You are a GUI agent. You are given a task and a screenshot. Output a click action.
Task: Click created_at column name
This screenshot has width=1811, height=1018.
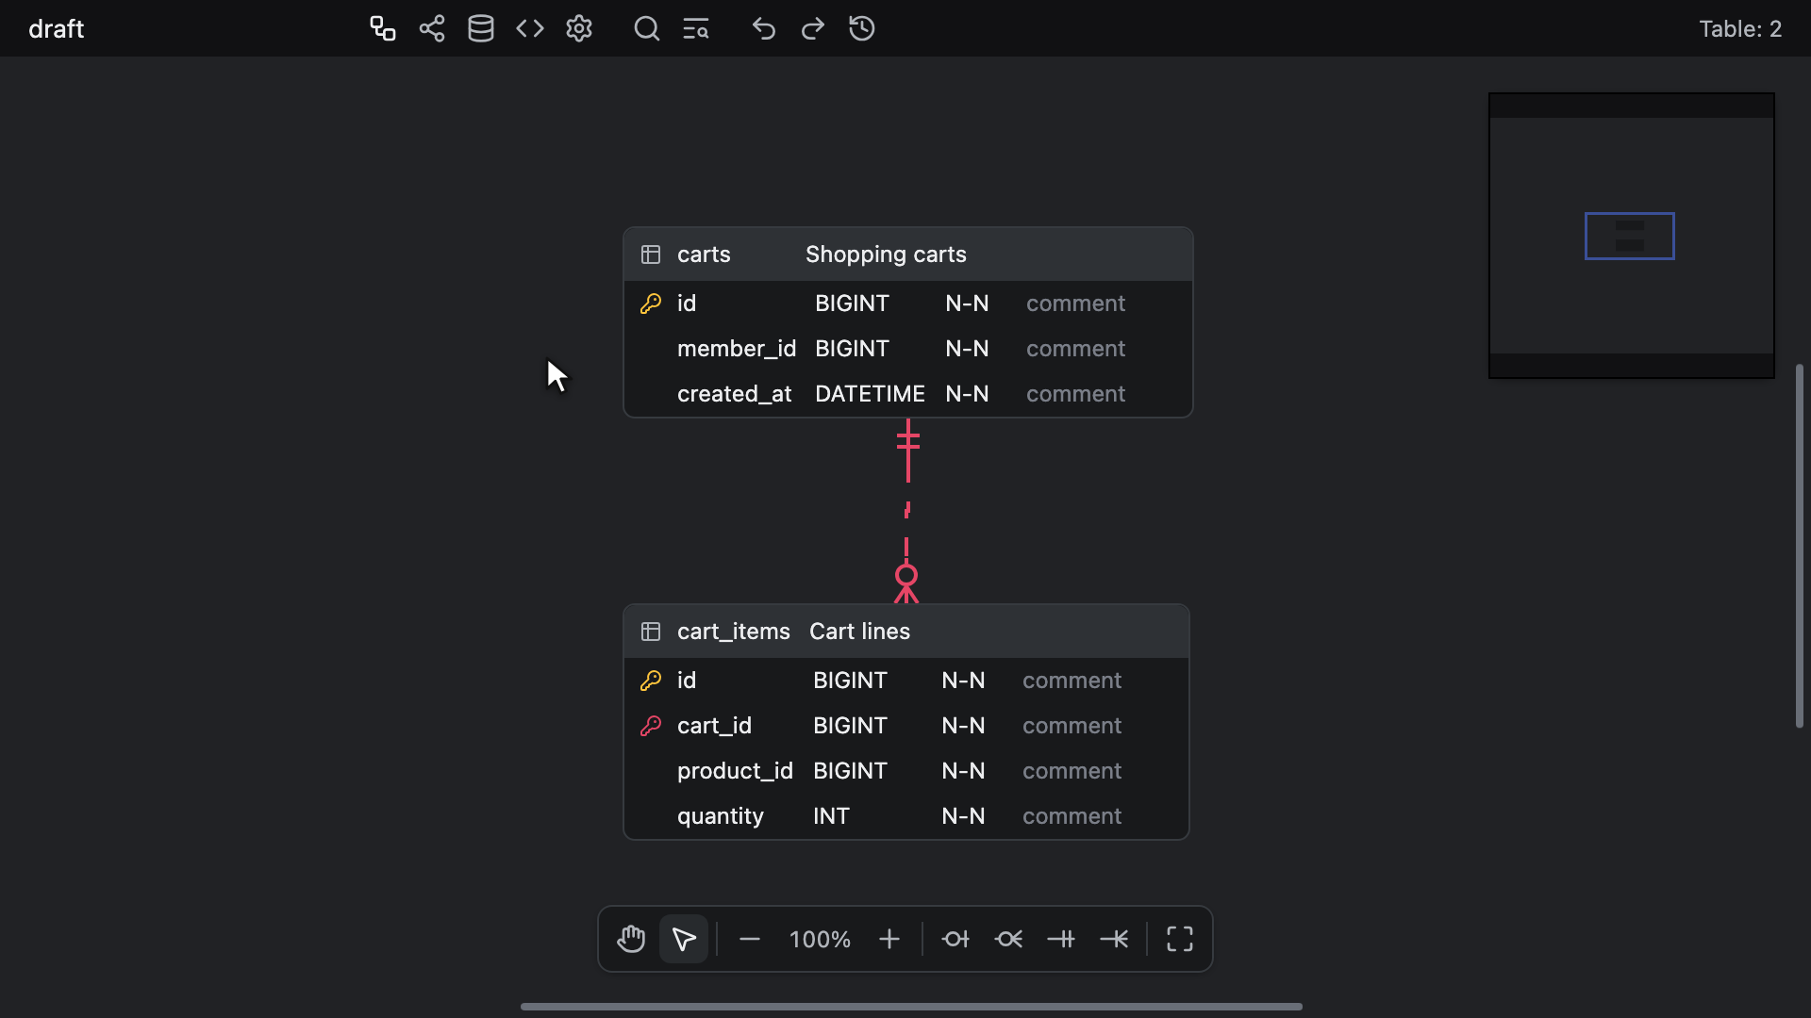point(735,394)
